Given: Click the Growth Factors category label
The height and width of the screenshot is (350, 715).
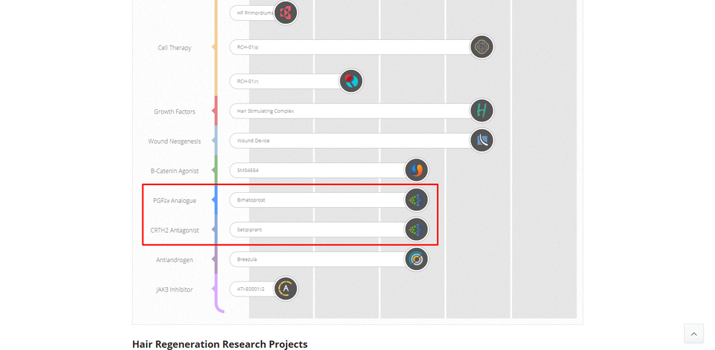Looking at the screenshot, I should tap(174, 111).
